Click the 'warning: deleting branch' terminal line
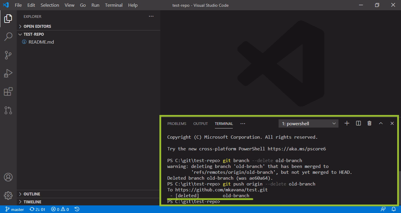Viewport: 401px width, 213px height. (x=248, y=166)
